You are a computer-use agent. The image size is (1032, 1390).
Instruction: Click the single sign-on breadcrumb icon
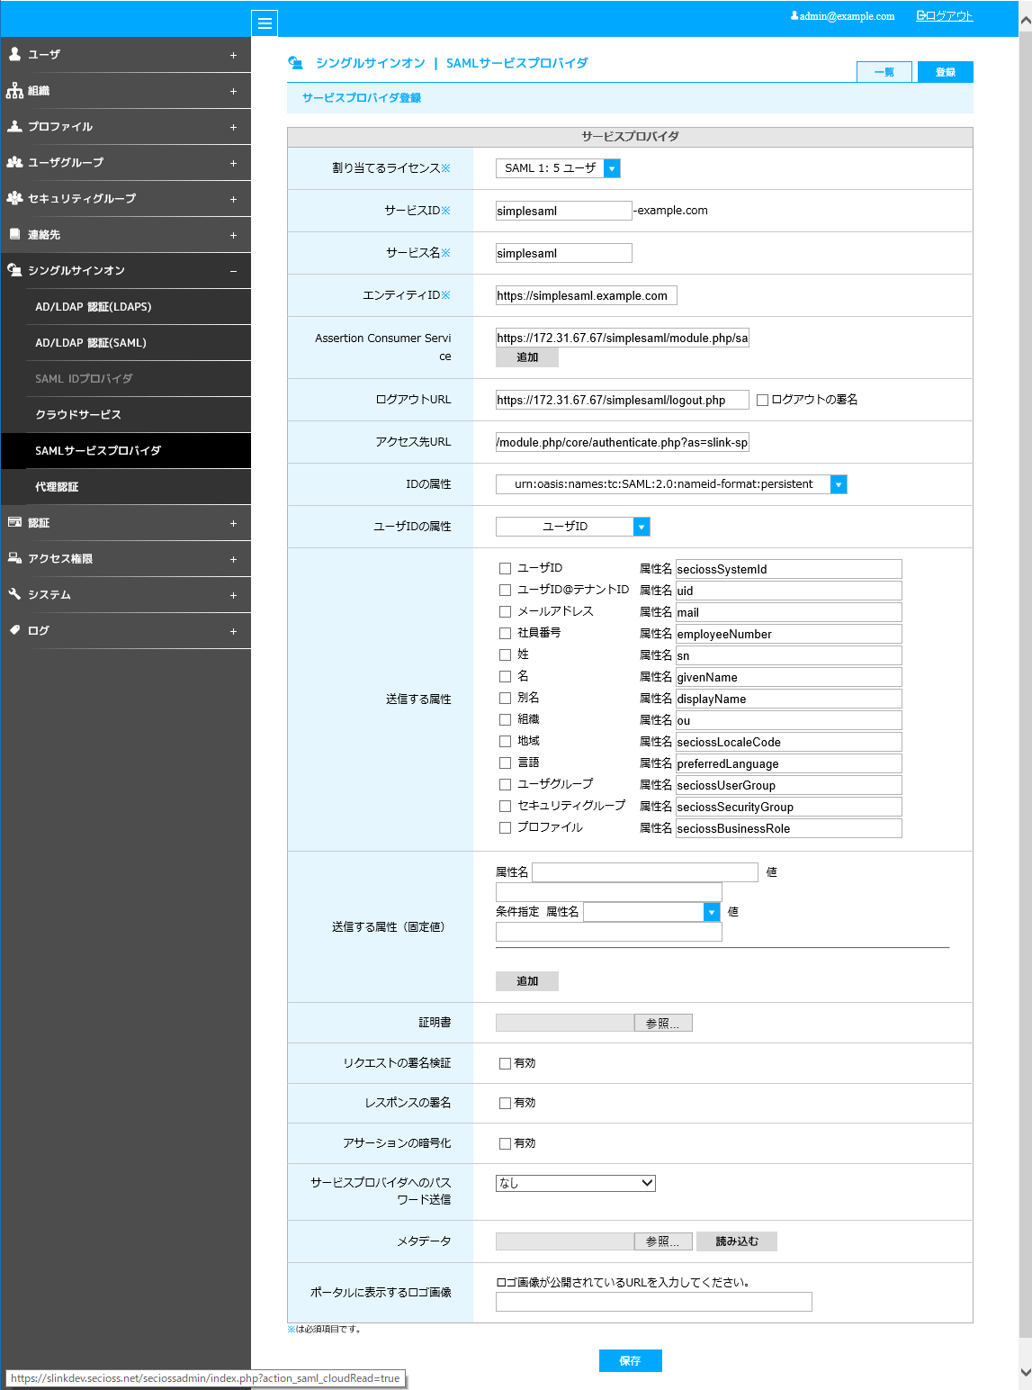point(295,63)
